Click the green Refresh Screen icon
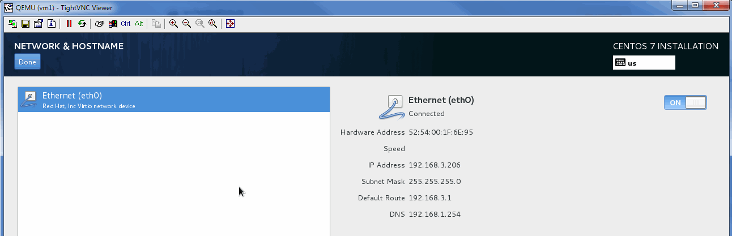Viewport: 732px width, 236px height. [82, 24]
